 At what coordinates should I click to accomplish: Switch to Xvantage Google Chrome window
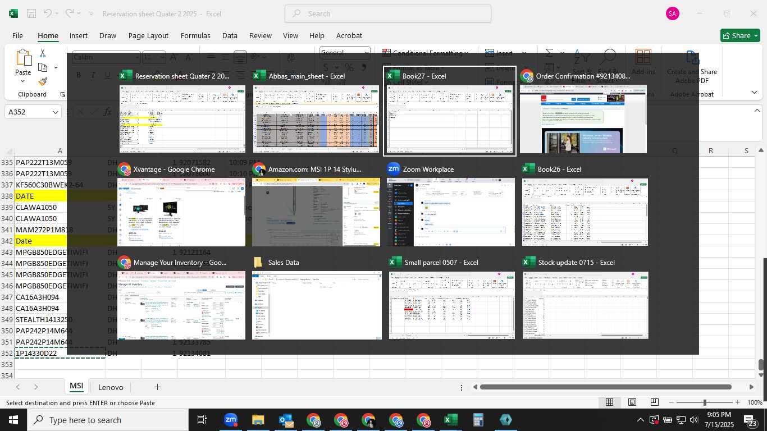click(182, 205)
